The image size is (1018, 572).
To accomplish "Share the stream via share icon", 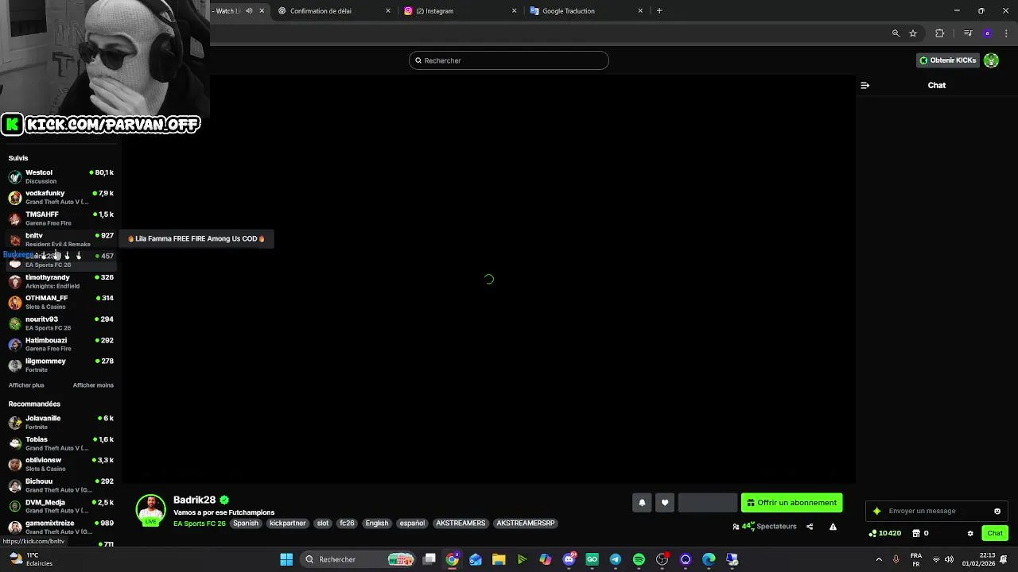I will pyautogui.click(x=810, y=527).
